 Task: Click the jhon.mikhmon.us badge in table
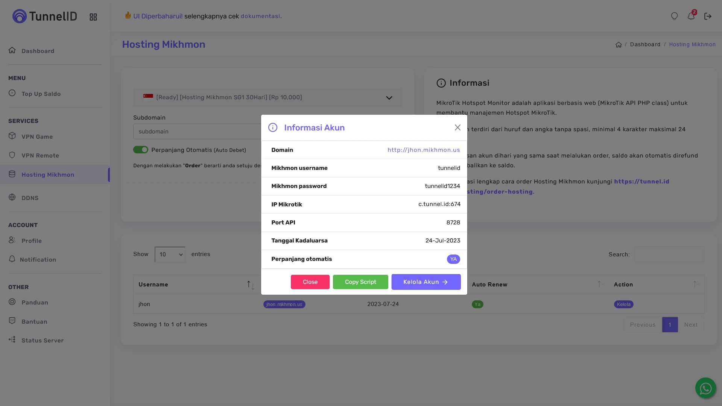[x=284, y=304]
